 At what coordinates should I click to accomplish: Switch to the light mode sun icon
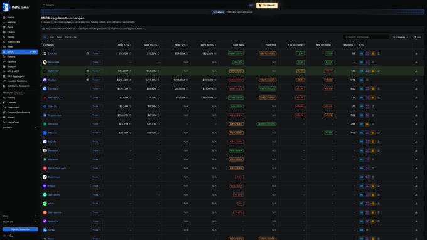click(4, 236)
